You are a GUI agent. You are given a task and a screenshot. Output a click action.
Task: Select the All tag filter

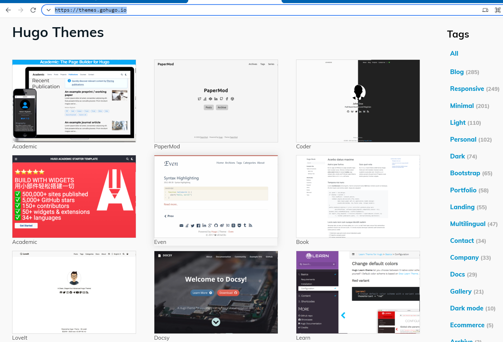point(454,54)
